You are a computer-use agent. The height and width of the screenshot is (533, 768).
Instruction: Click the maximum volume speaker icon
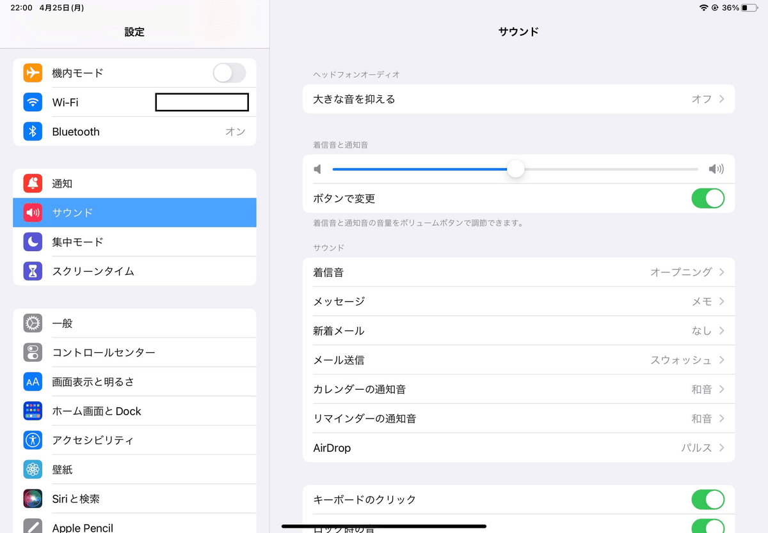716,169
